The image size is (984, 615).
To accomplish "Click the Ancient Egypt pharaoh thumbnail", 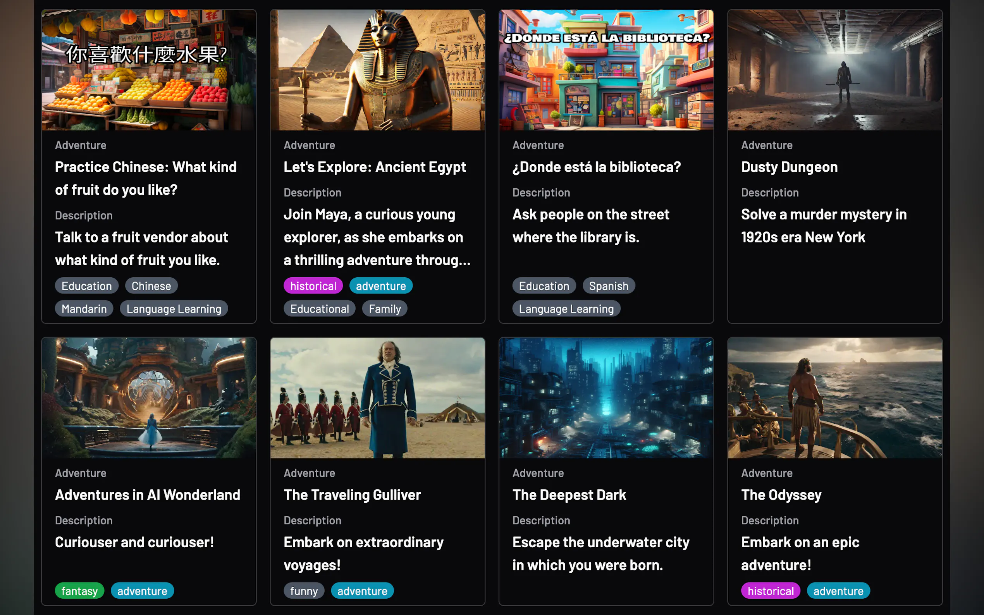I will (377, 70).
